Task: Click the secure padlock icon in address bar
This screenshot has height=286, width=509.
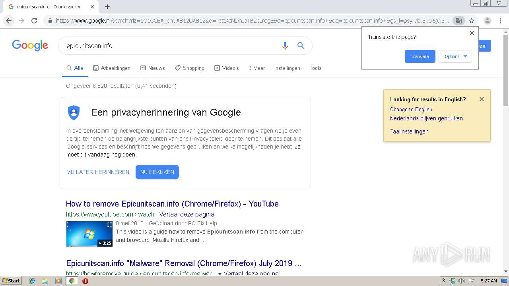Action: pyautogui.click(x=50, y=21)
